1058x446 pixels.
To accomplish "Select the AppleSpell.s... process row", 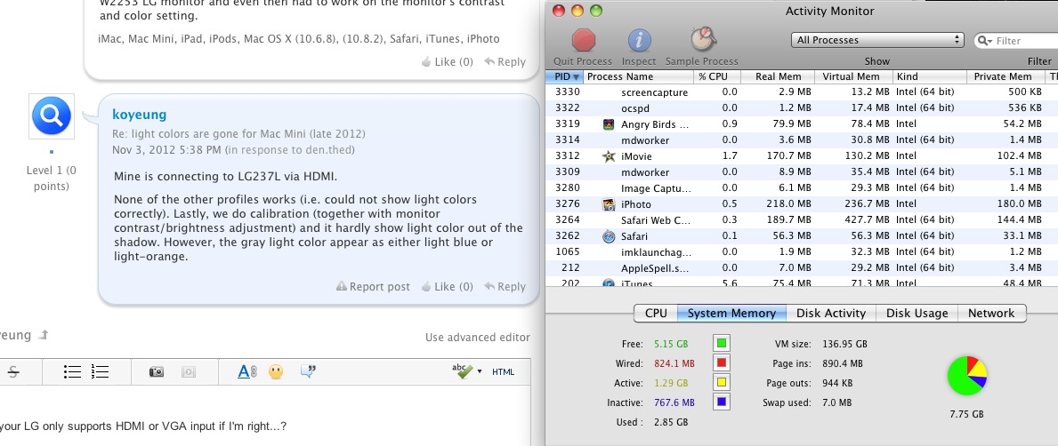I will (x=802, y=268).
